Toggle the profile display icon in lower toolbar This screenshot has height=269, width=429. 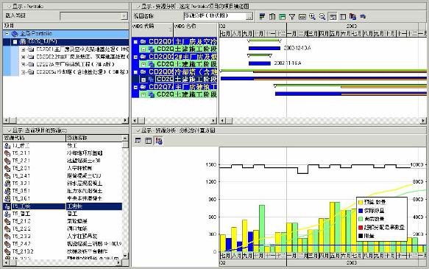point(138,141)
